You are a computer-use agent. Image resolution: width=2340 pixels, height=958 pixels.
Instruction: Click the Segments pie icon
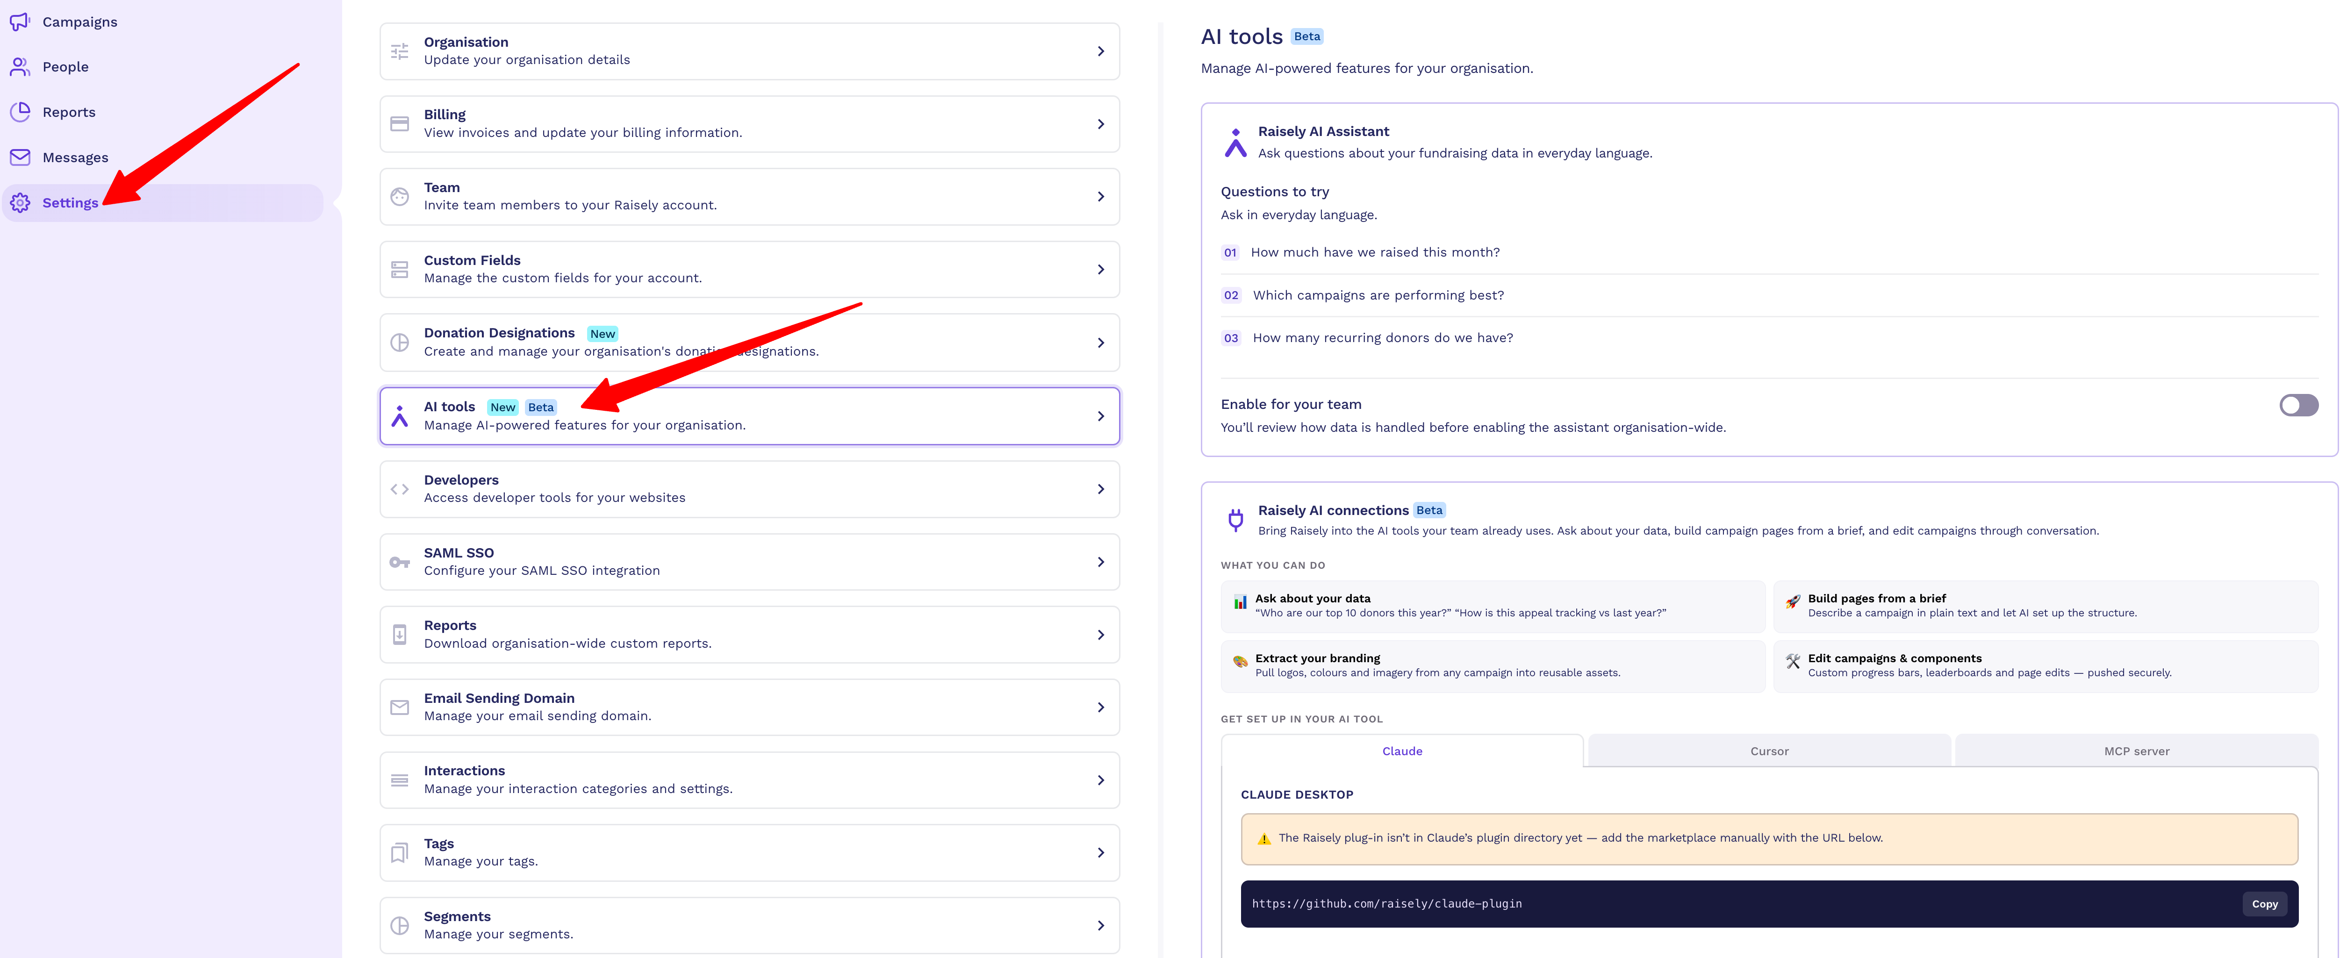pyautogui.click(x=400, y=925)
